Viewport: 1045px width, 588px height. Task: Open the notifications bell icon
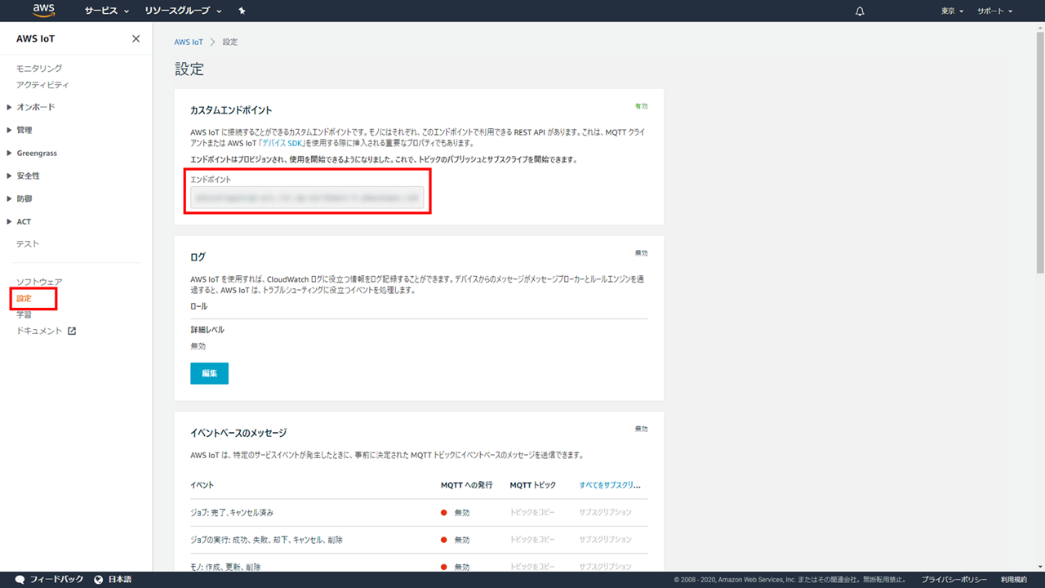click(860, 11)
